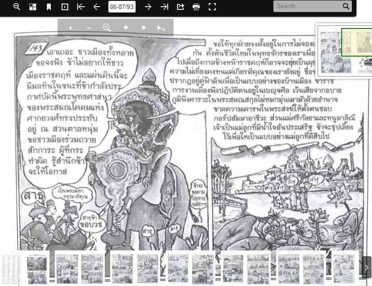The image size is (372, 286).
Task: Click the page number field 86-87/93
Action: (x=122, y=7)
